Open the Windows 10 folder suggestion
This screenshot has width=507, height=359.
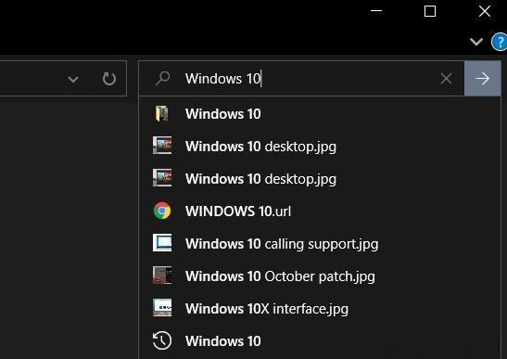pyautogui.click(x=320, y=114)
